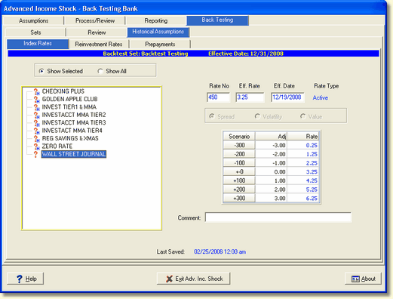Click the -100 scenario row button

239,163
